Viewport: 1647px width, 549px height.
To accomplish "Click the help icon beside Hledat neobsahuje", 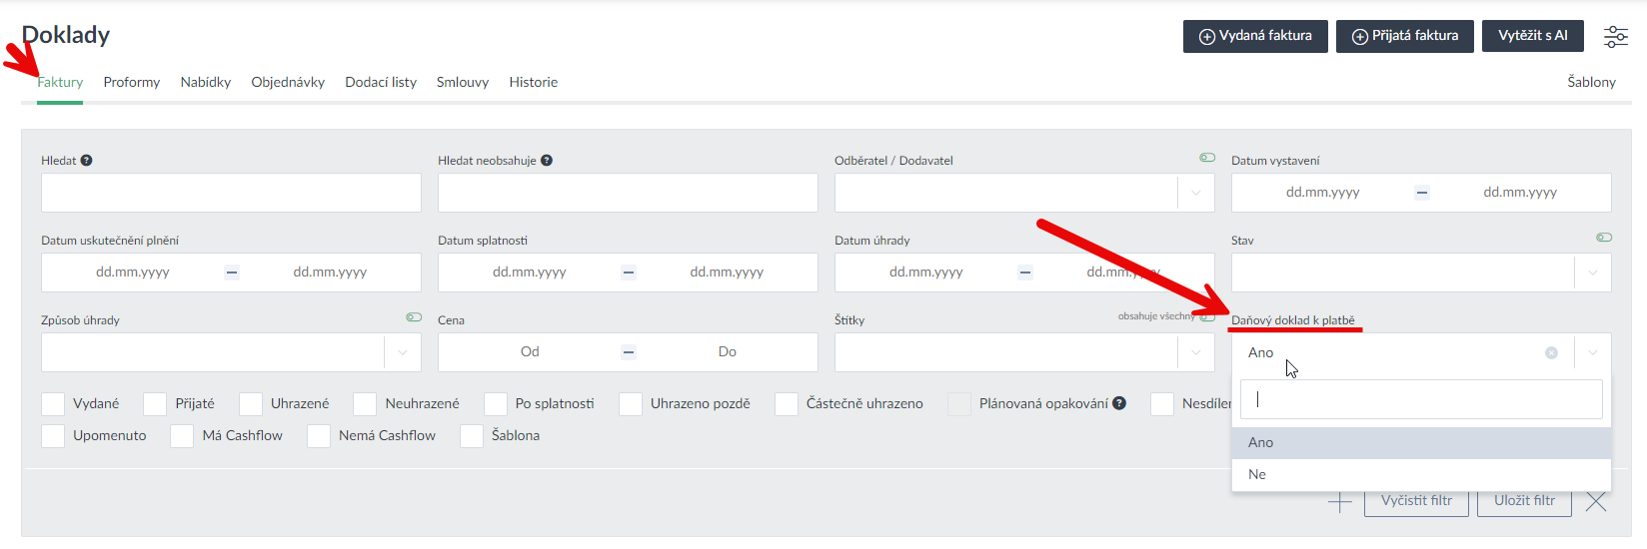I will pyautogui.click(x=547, y=161).
